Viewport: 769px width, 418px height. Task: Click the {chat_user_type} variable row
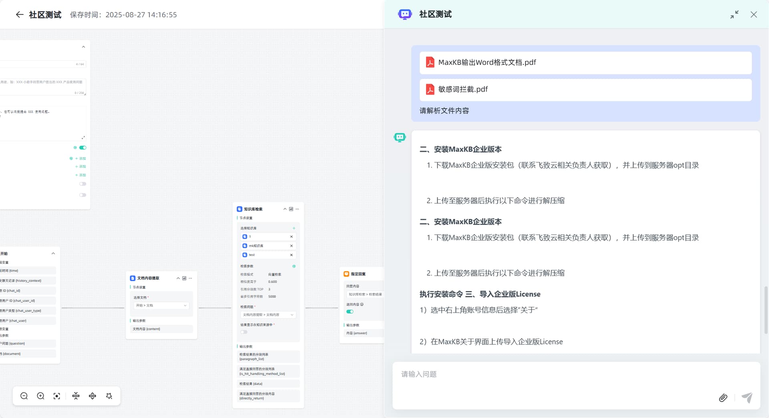pos(28,311)
